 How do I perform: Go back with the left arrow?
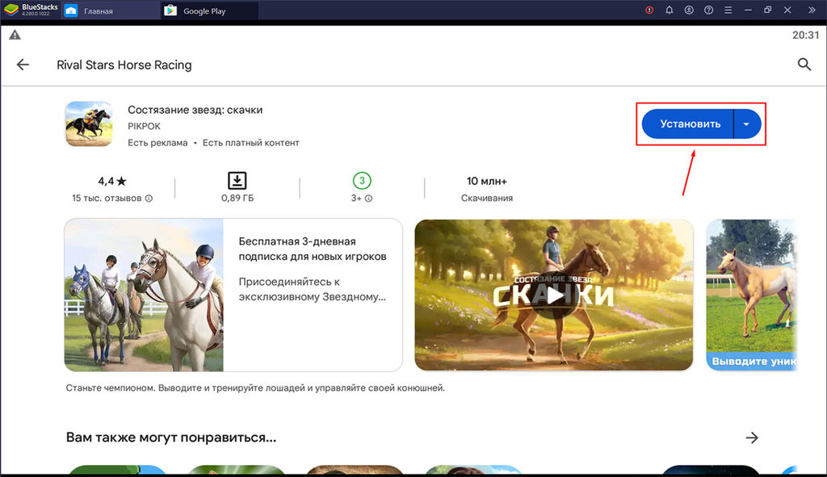click(x=23, y=65)
